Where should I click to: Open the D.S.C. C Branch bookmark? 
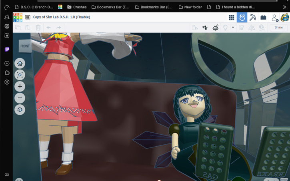(x=34, y=7)
